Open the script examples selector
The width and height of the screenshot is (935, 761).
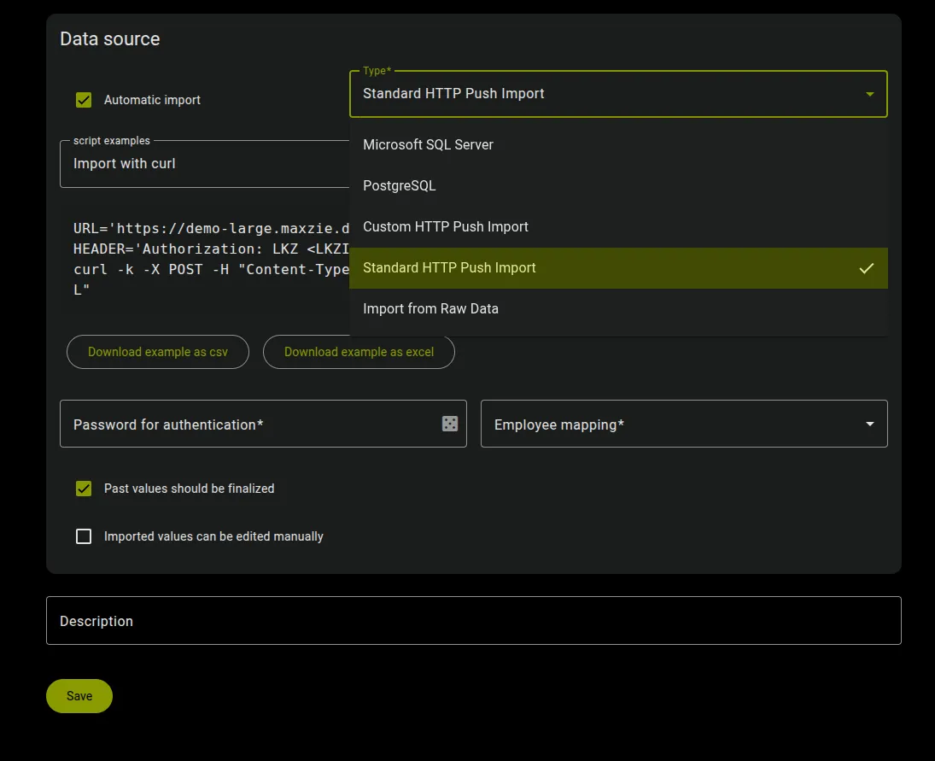pos(205,162)
